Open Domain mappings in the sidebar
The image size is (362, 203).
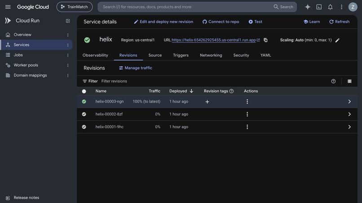pos(30,75)
